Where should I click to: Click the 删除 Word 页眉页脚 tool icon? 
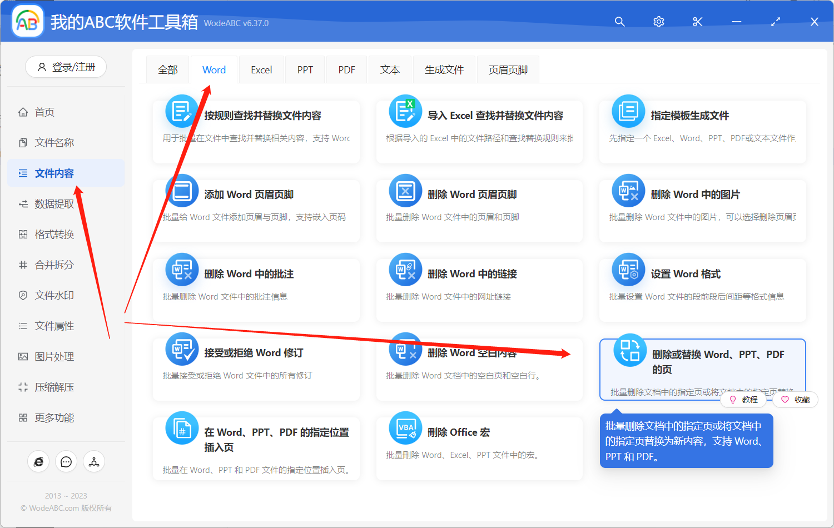point(405,191)
